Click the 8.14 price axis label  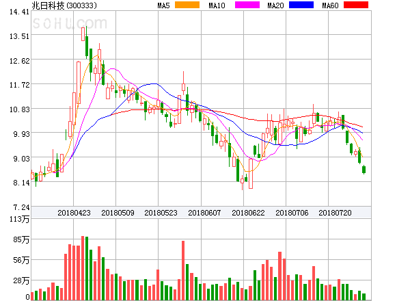coord(21,183)
